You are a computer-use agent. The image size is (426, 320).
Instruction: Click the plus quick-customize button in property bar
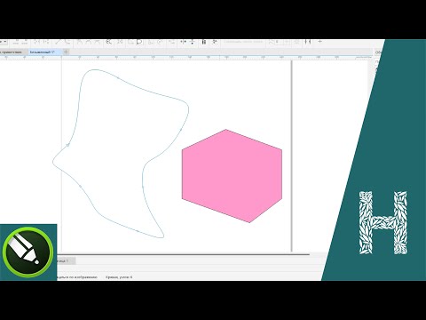tap(320, 42)
